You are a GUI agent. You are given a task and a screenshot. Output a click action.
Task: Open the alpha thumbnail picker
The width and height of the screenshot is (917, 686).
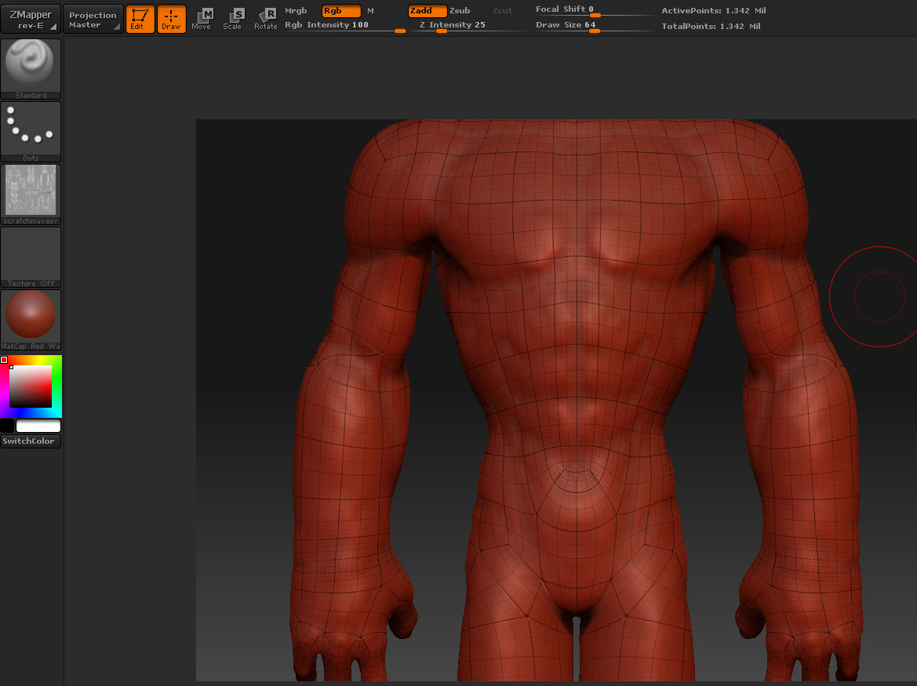pos(31,194)
